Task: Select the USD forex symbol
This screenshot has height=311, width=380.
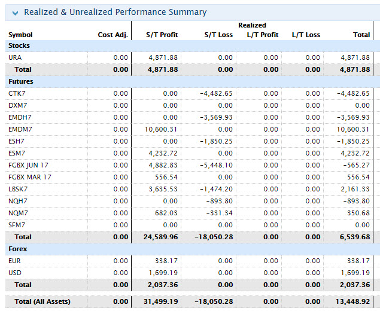Action: tap(15, 273)
